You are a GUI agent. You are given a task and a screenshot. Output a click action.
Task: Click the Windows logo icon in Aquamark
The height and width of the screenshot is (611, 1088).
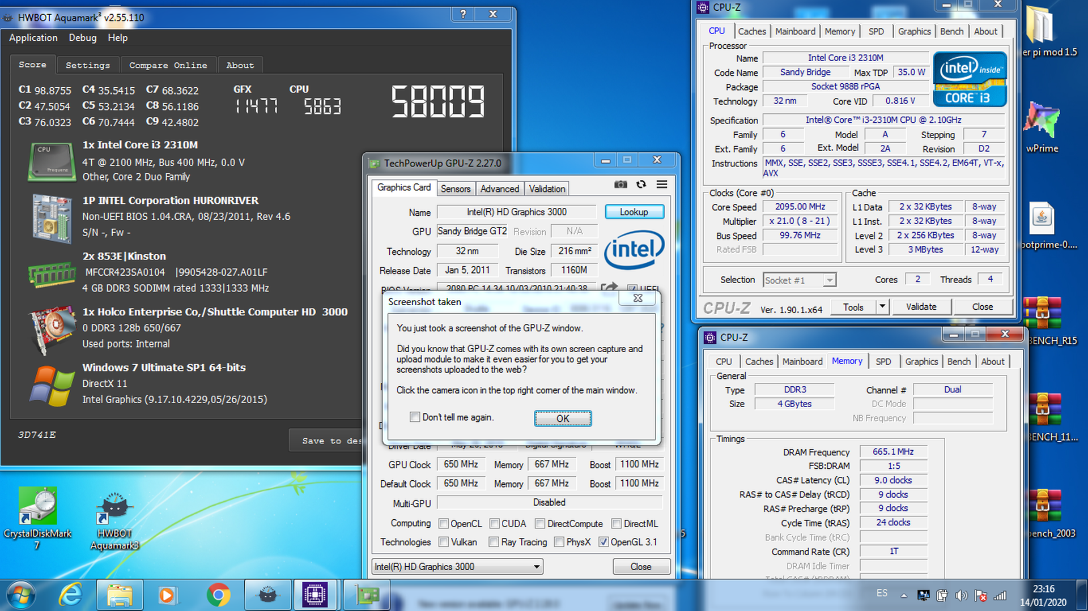52,386
